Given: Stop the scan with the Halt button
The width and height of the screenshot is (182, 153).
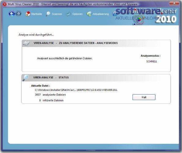Looking at the screenshot, I should click(144, 97).
